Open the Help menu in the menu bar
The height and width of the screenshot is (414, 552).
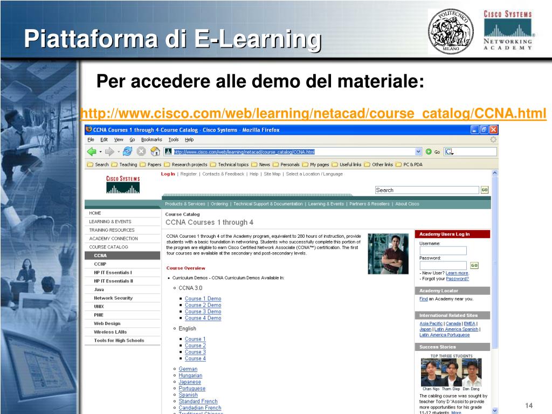point(189,140)
